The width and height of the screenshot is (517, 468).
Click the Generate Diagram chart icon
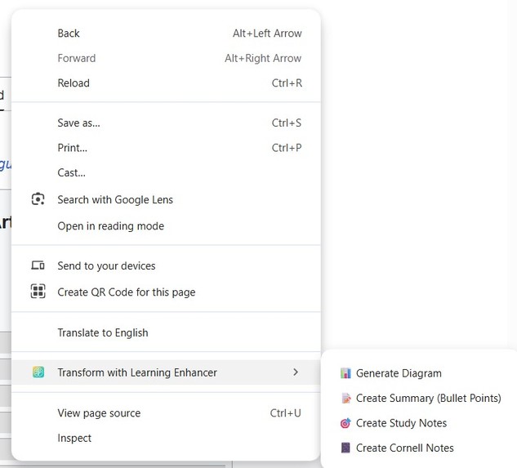345,373
